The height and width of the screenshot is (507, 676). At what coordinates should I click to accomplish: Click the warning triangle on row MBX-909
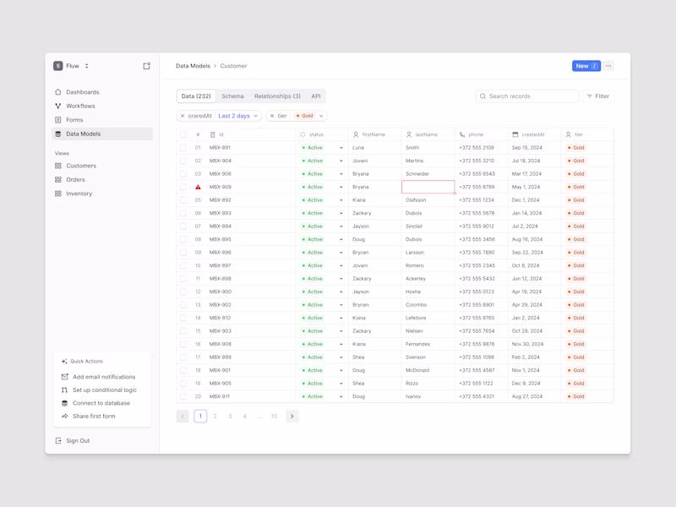(x=198, y=187)
